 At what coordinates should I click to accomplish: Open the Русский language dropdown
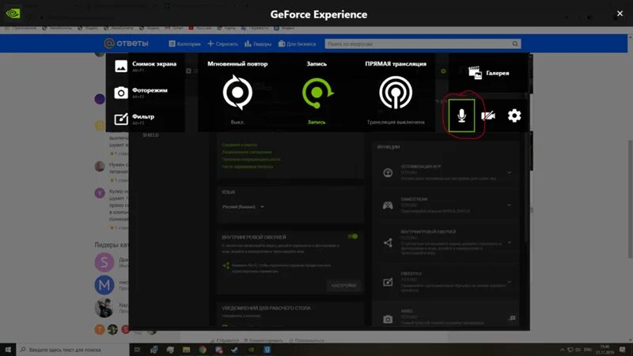click(x=243, y=206)
